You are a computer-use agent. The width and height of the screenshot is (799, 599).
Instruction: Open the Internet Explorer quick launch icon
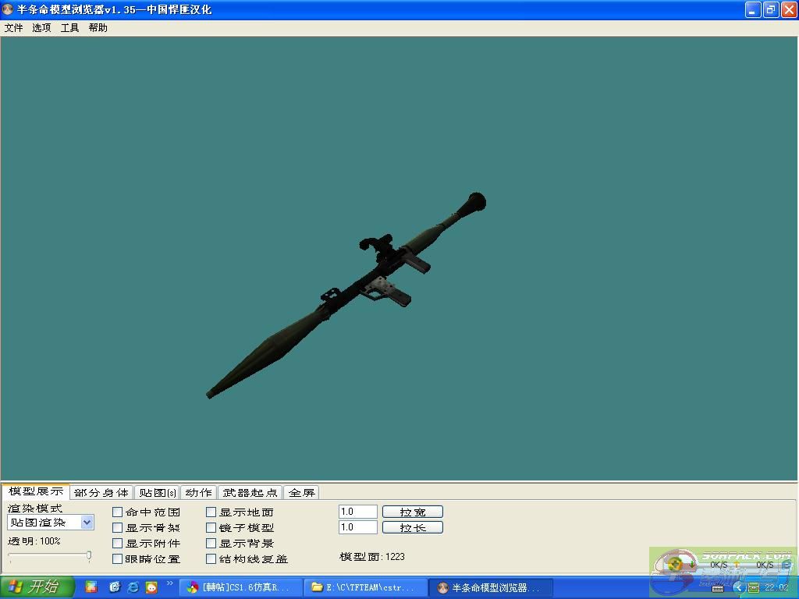[133, 587]
